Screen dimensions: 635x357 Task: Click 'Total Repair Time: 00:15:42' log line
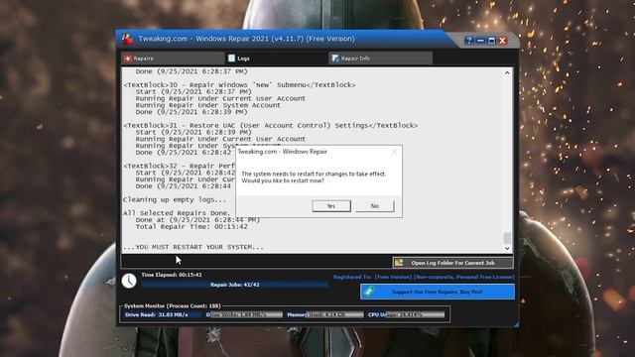191,227
